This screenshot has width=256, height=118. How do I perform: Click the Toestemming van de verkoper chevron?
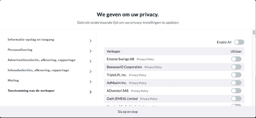point(91,92)
